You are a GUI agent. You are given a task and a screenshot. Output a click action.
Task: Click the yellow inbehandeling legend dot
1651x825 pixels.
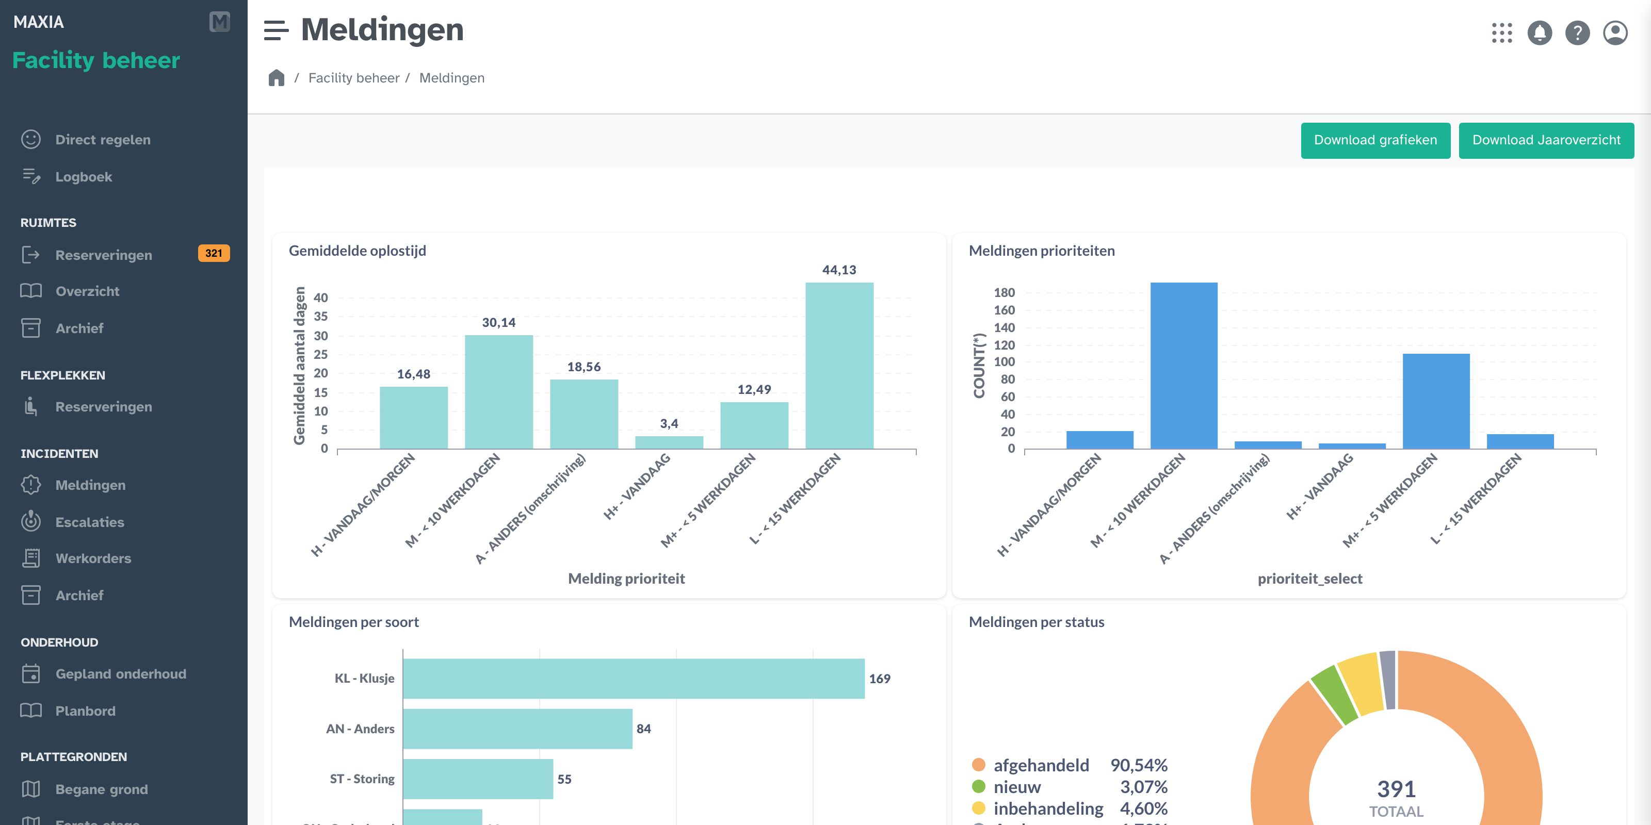tap(979, 808)
